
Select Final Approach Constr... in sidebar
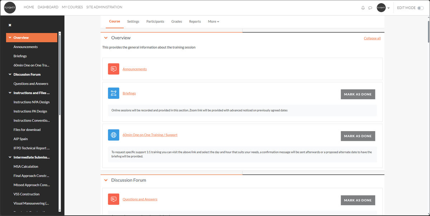[x=32, y=176]
